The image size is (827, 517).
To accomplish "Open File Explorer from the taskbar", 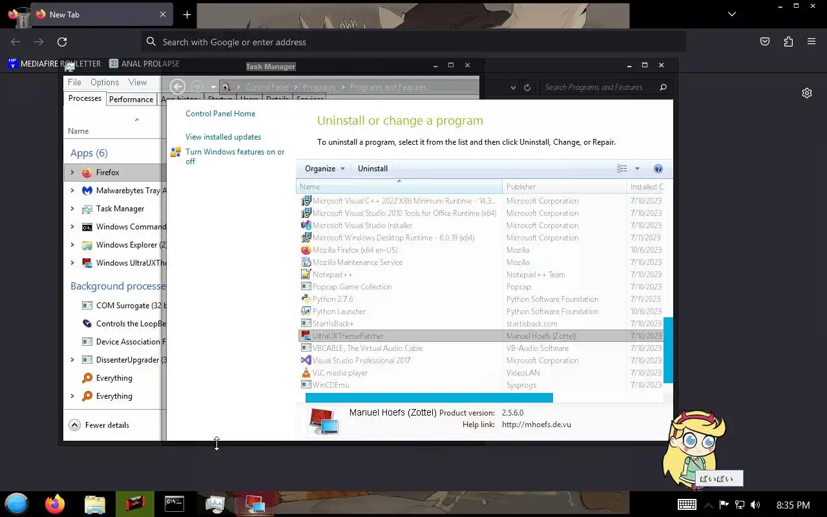I will [95, 504].
